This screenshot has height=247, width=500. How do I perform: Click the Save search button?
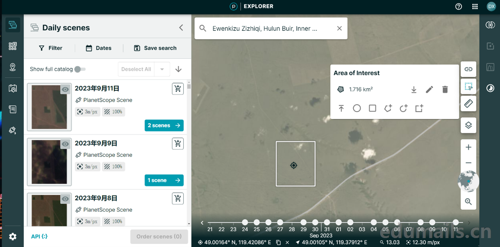click(x=155, y=48)
